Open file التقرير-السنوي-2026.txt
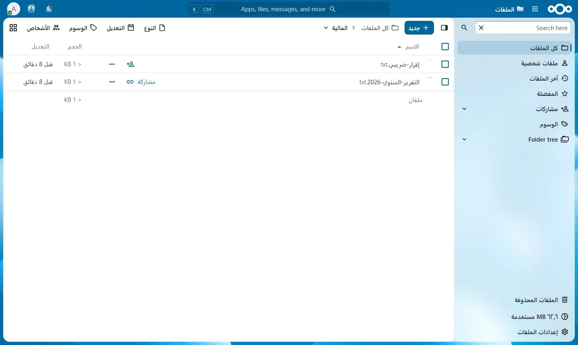 [389, 82]
